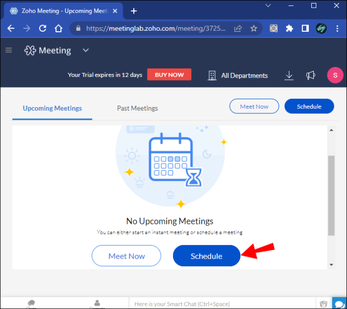This screenshot has height=309, width=347.
Task: Click the 'No Upcoming Meetings' heading text
Action: (x=170, y=221)
